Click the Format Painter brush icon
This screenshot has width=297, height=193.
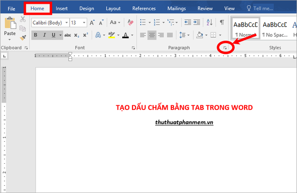tap(23, 38)
